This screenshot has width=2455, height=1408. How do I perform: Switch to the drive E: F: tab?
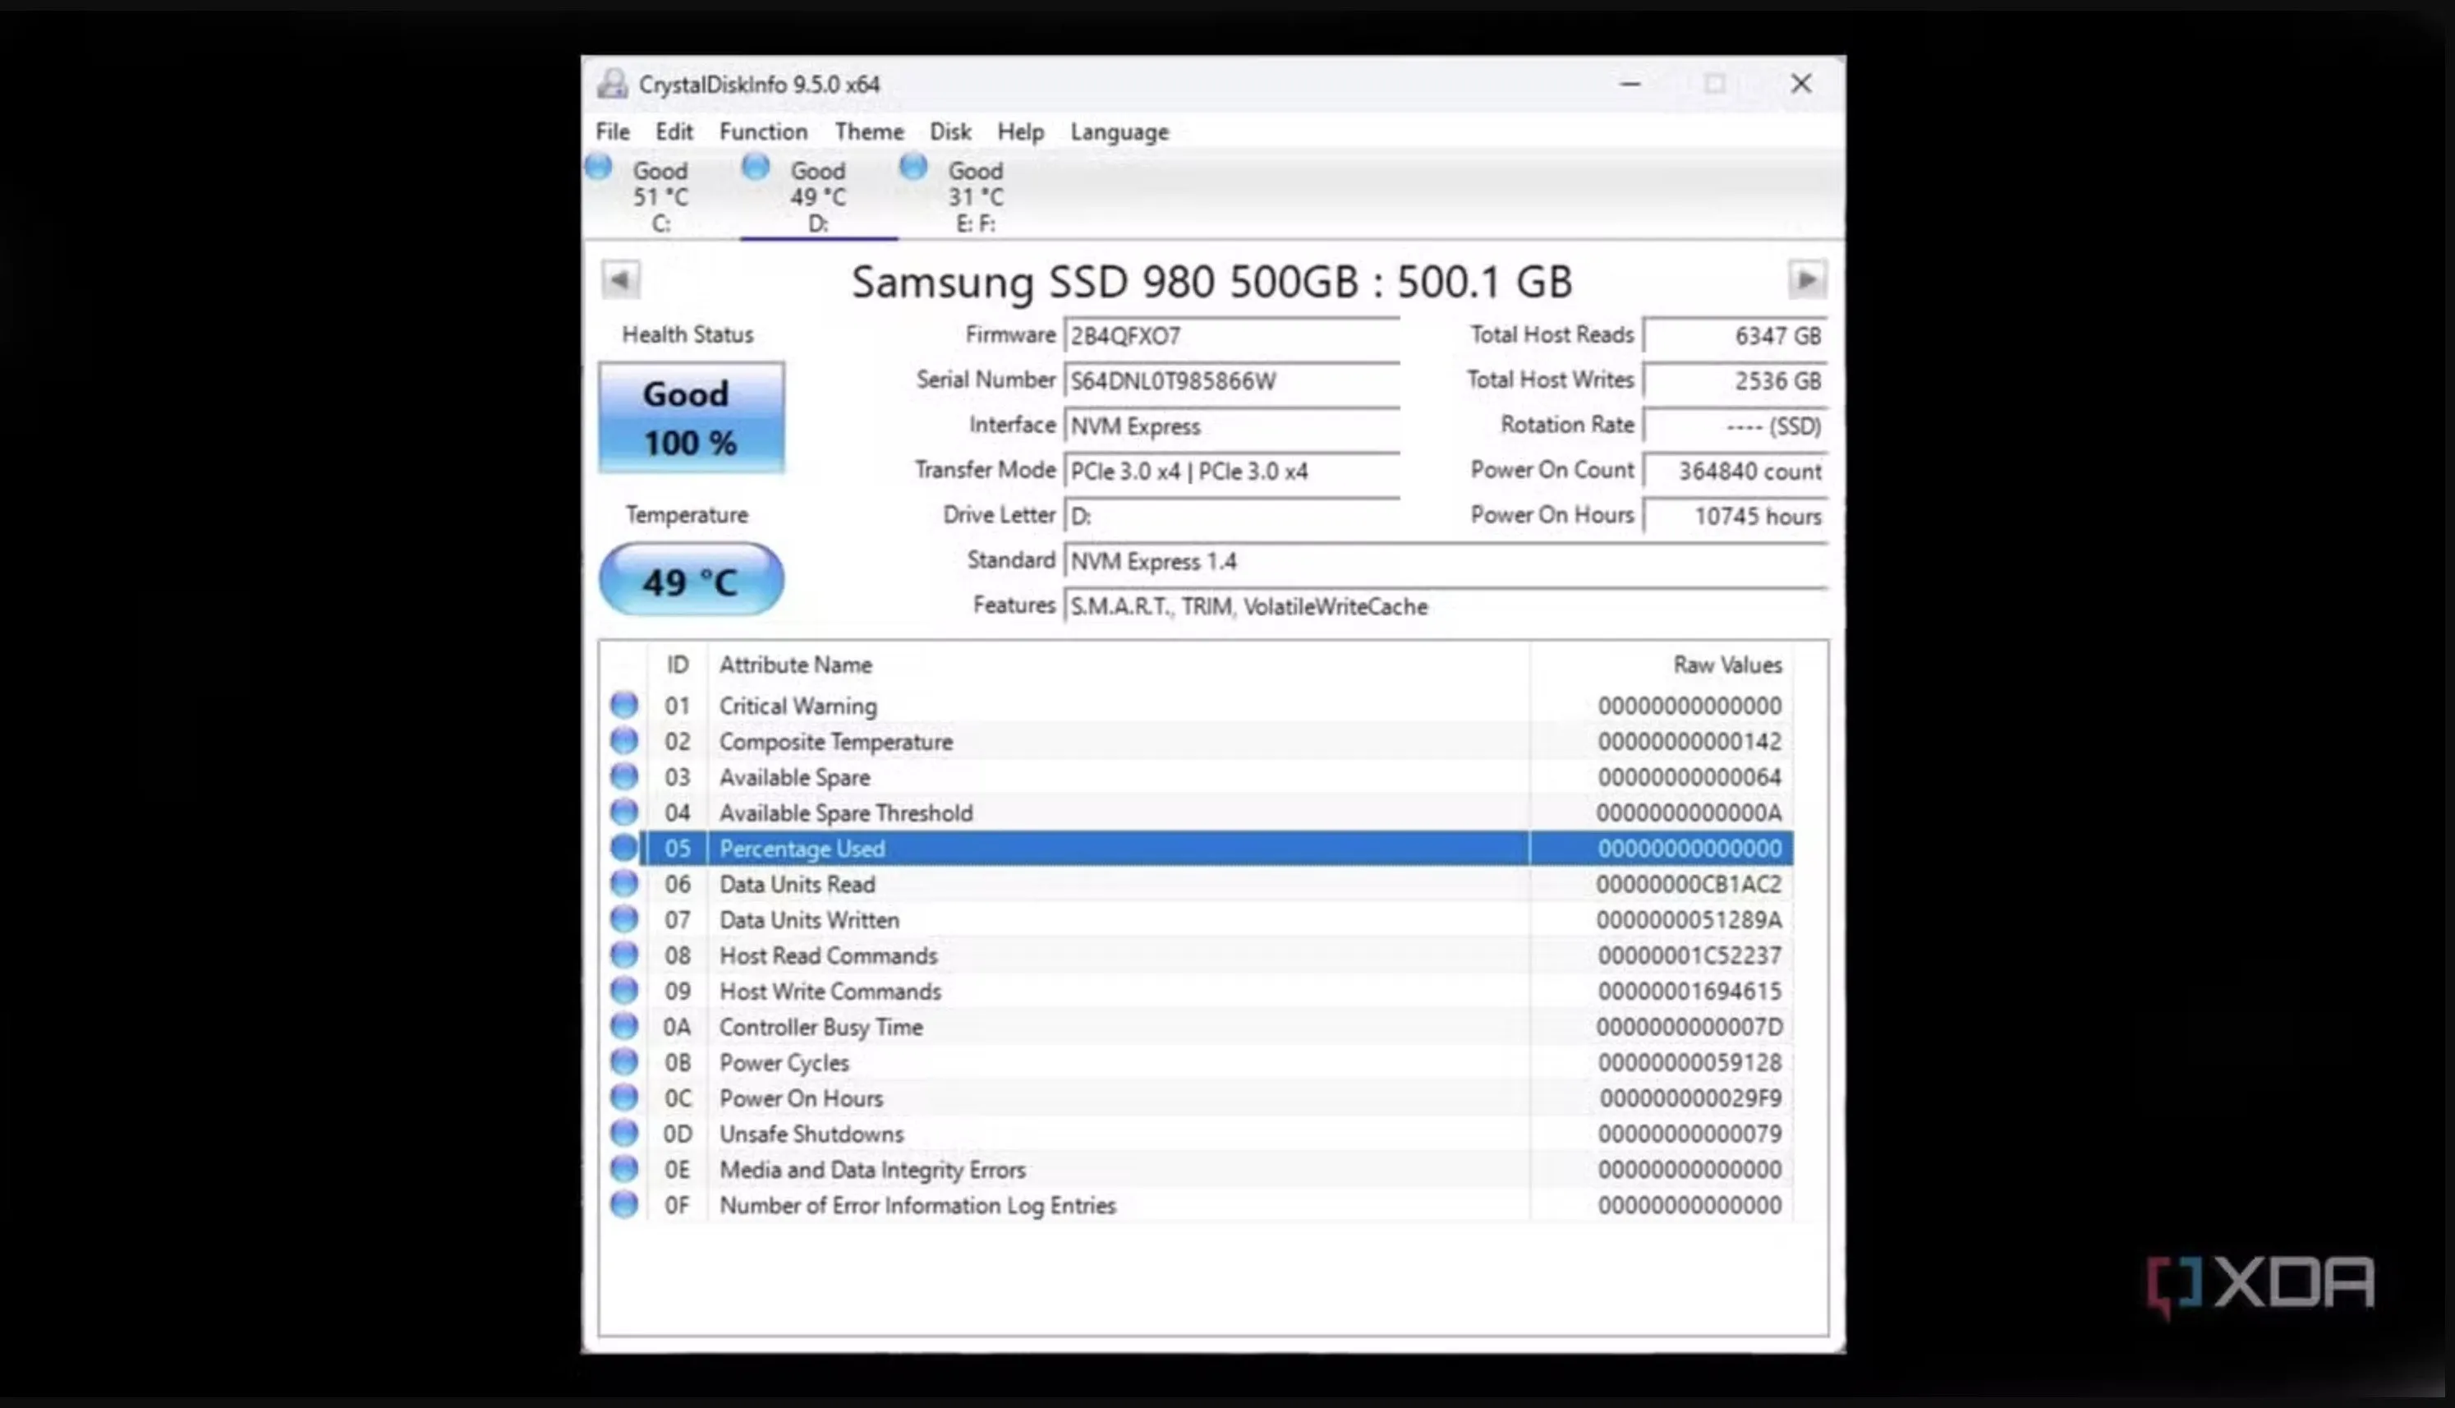tap(973, 193)
